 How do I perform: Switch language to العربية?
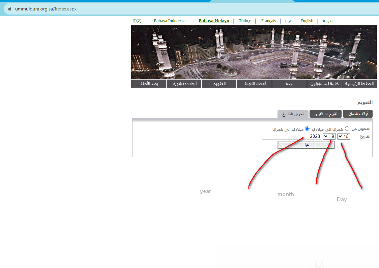[328, 21]
